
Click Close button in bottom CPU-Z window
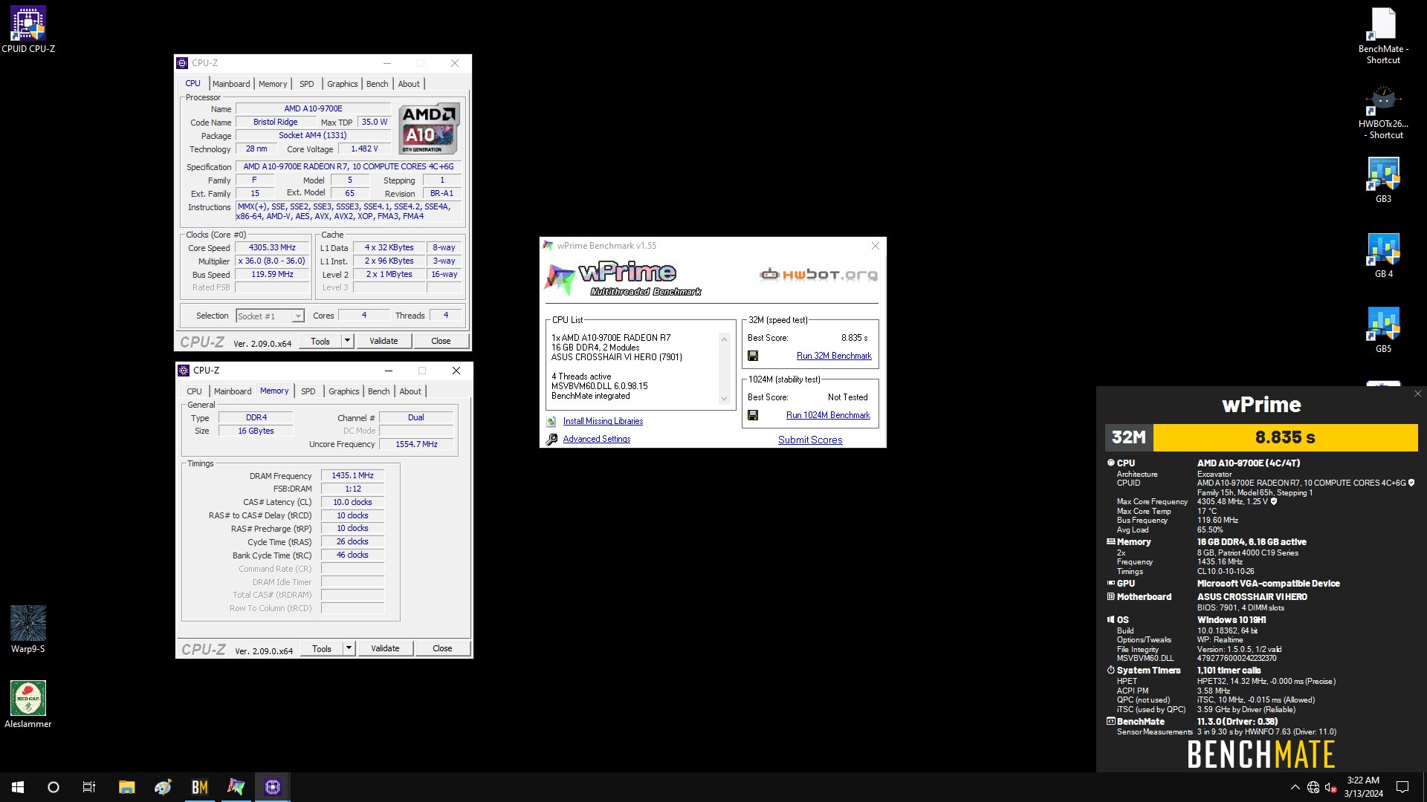coord(442,648)
